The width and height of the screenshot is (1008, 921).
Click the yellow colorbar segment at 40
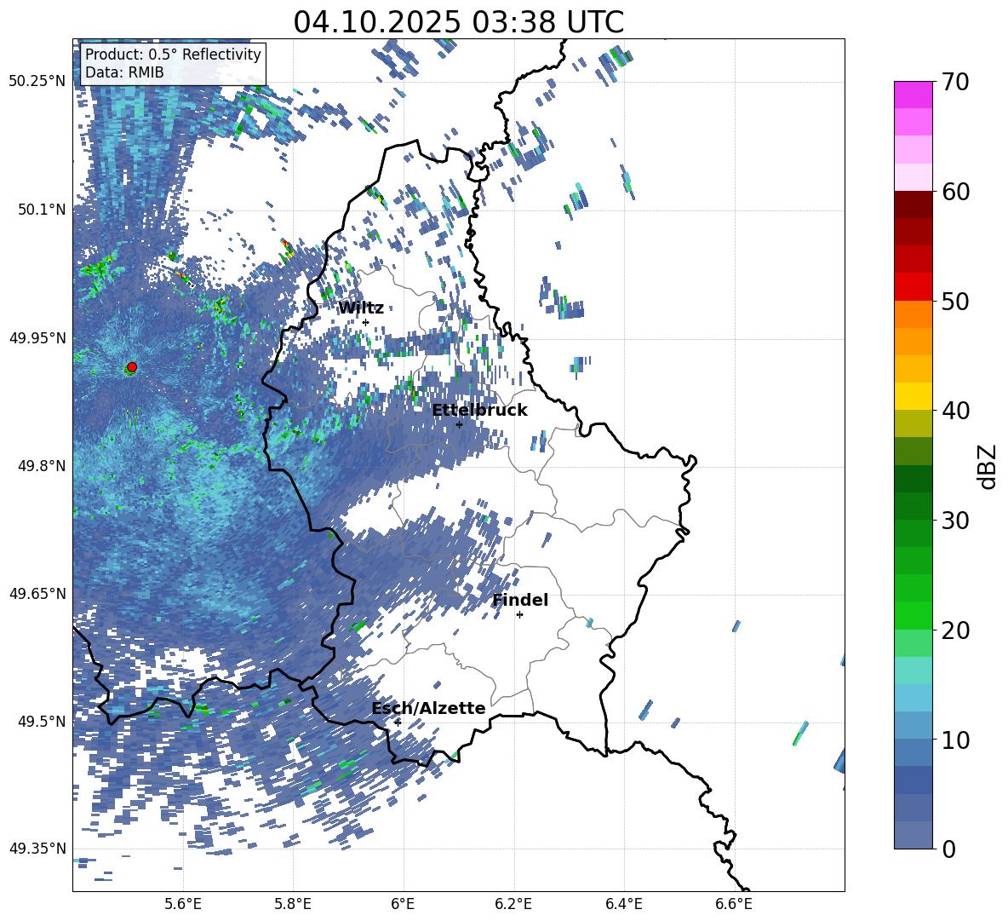pyautogui.click(x=913, y=396)
